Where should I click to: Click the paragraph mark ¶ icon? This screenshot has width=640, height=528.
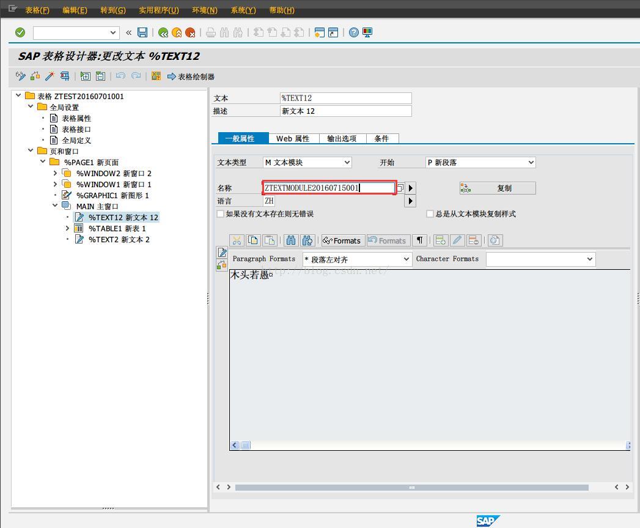pyautogui.click(x=419, y=240)
